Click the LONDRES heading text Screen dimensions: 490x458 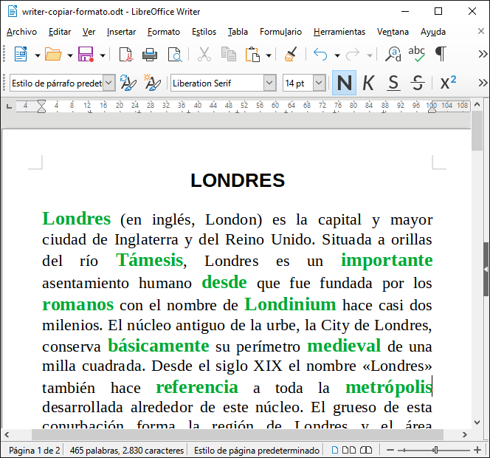pyautogui.click(x=238, y=180)
